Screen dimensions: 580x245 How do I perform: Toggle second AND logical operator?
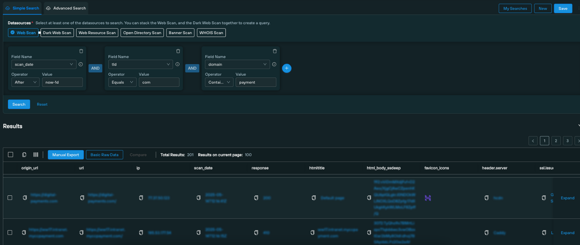(192, 68)
